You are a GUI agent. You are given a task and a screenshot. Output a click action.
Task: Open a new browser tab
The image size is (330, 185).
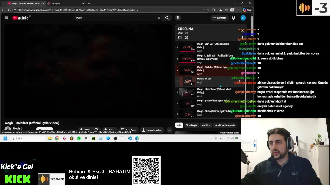[x=89, y=3]
